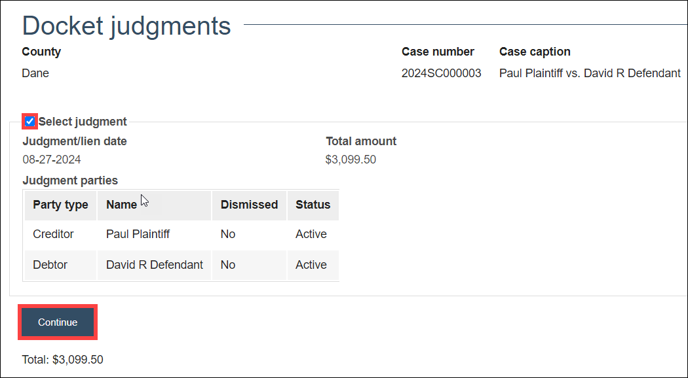Click Paul Plaintiff in the parties table
688x378 pixels.
coord(138,234)
